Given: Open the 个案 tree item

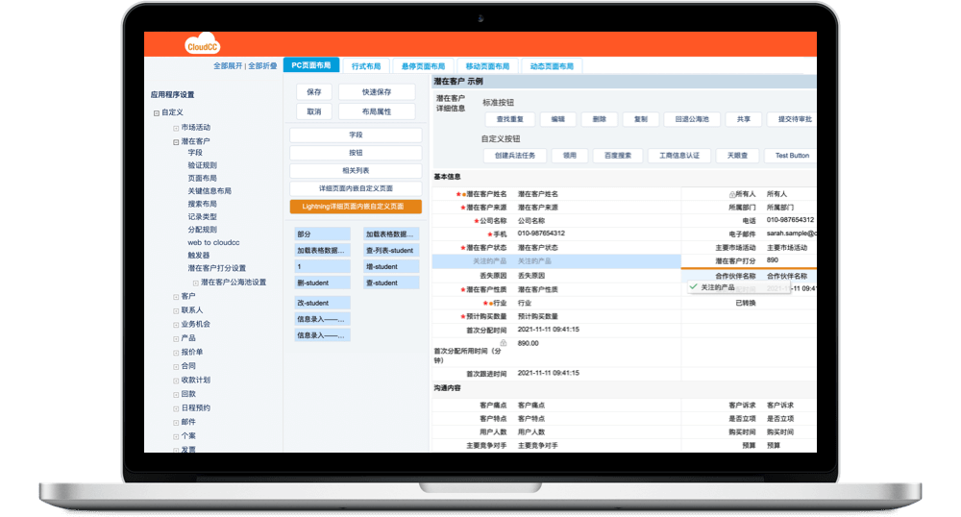Looking at the screenshot, I should 188,436.
